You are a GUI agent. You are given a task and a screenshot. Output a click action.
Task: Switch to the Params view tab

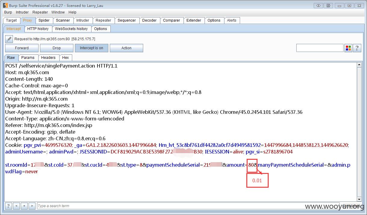(x=28, y=58)
